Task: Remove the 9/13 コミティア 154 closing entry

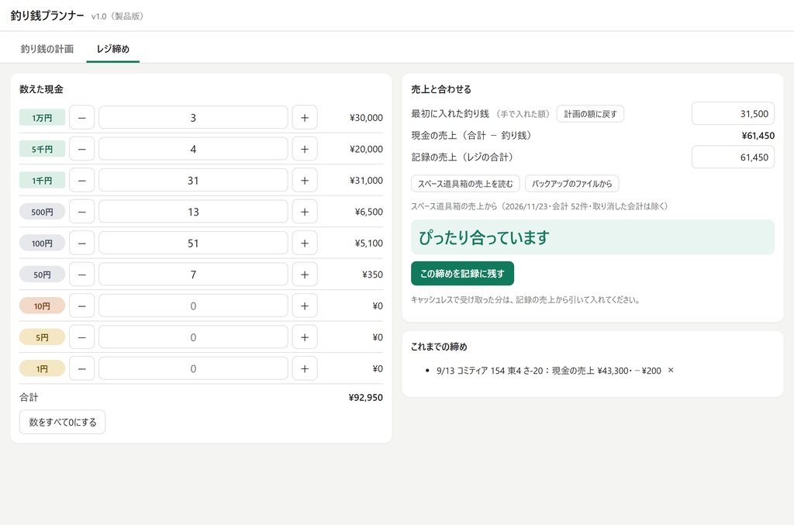Action: pos(671,370)
